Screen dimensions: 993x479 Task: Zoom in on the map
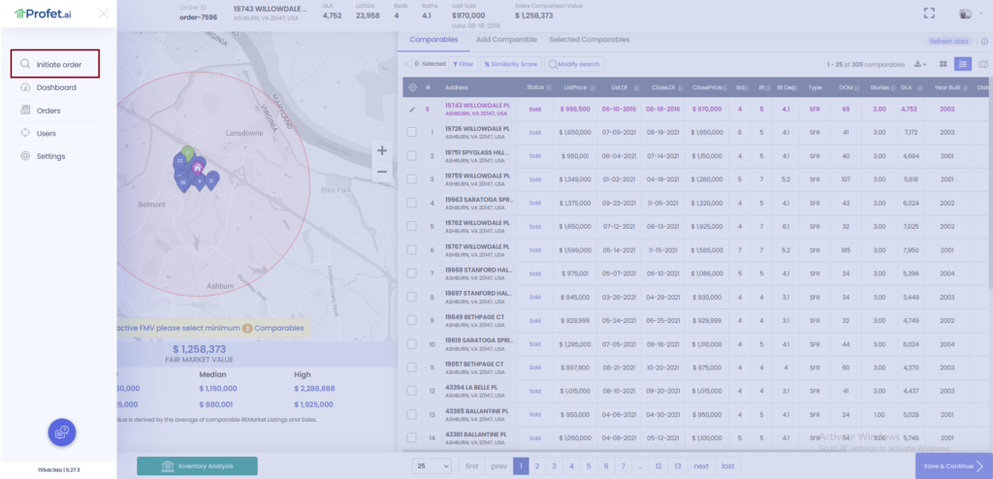click(382, 150)
